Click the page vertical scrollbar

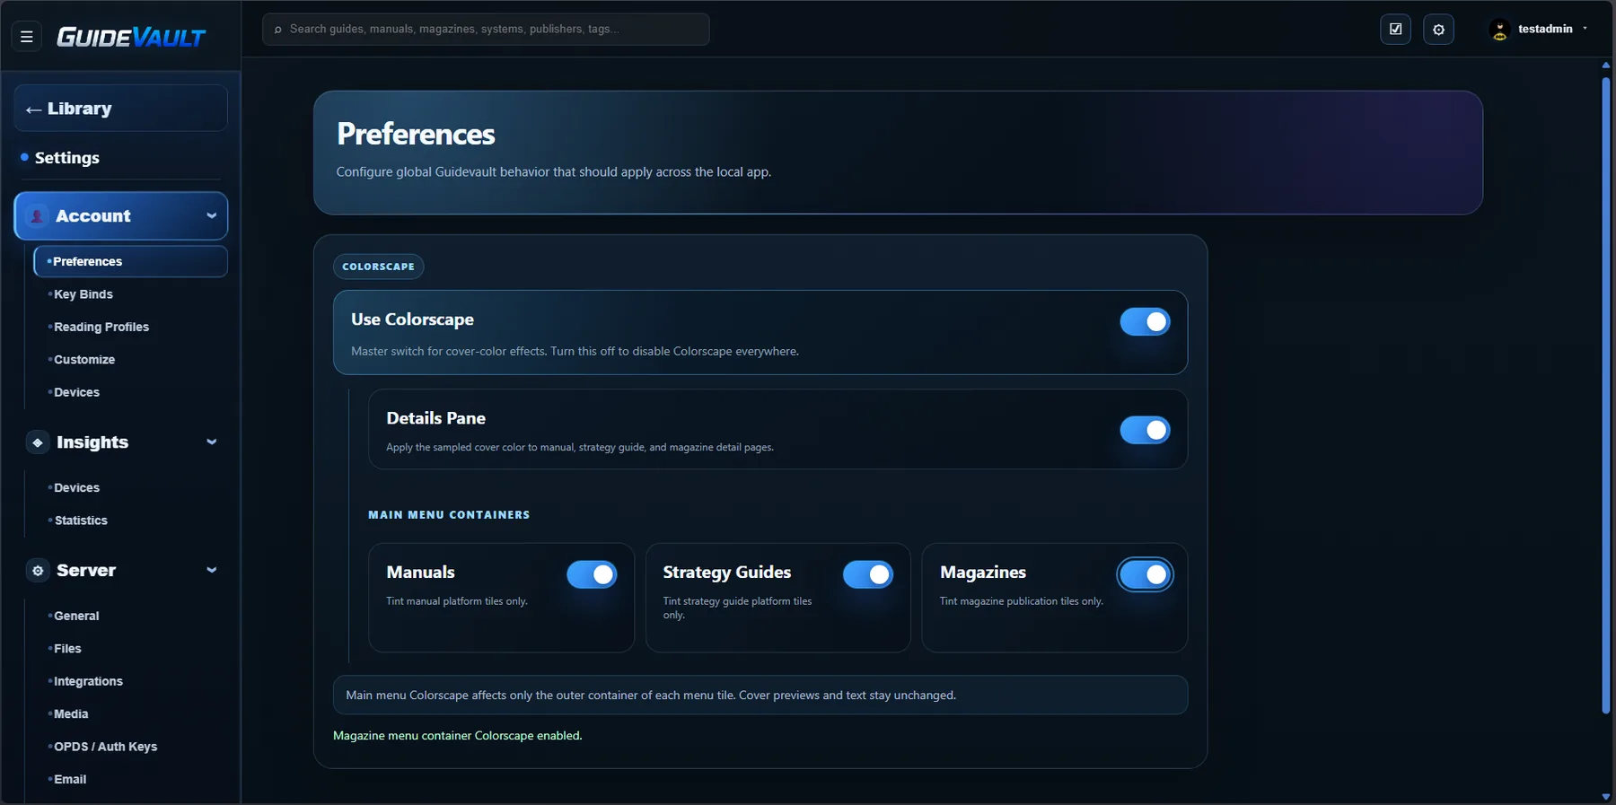coord(1606,395)
